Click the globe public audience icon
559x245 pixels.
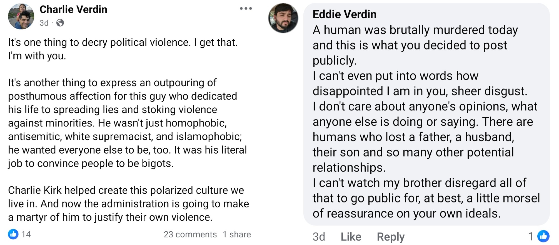pyautogui.click(x=60, y=23)
